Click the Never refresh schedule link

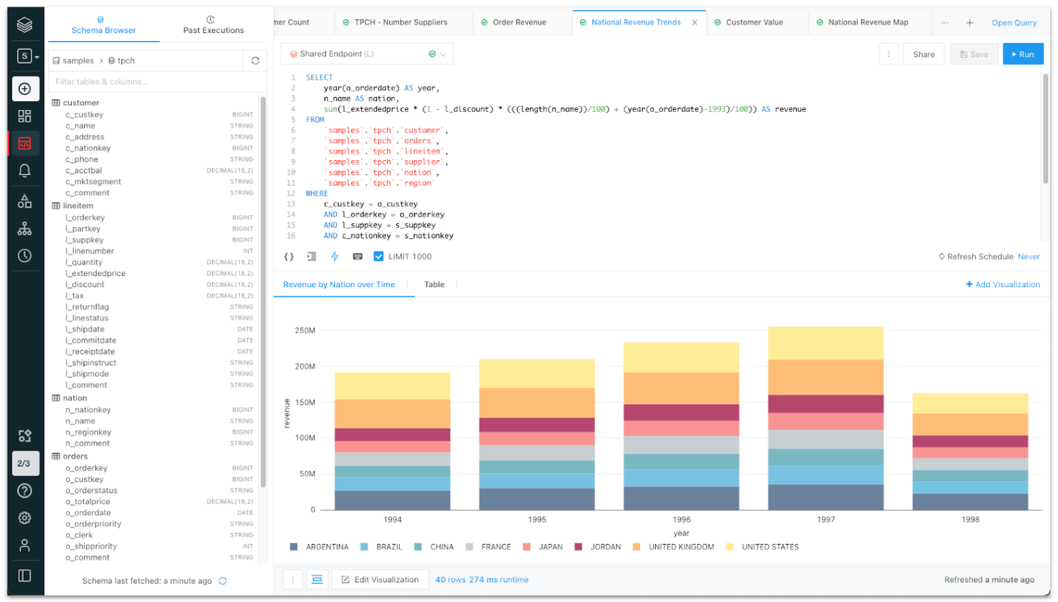(x=1029, y=257)
